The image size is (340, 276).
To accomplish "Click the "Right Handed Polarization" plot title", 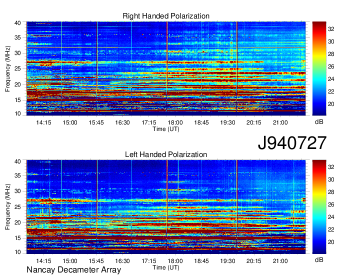I will coord(166,16).
